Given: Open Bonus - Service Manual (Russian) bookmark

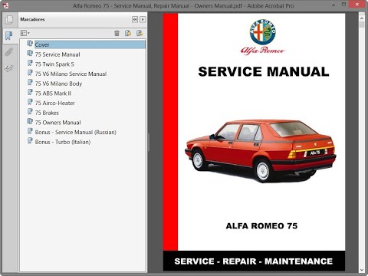Looking at the screenshot, I should pyautogui.click(x=76, y=132).
